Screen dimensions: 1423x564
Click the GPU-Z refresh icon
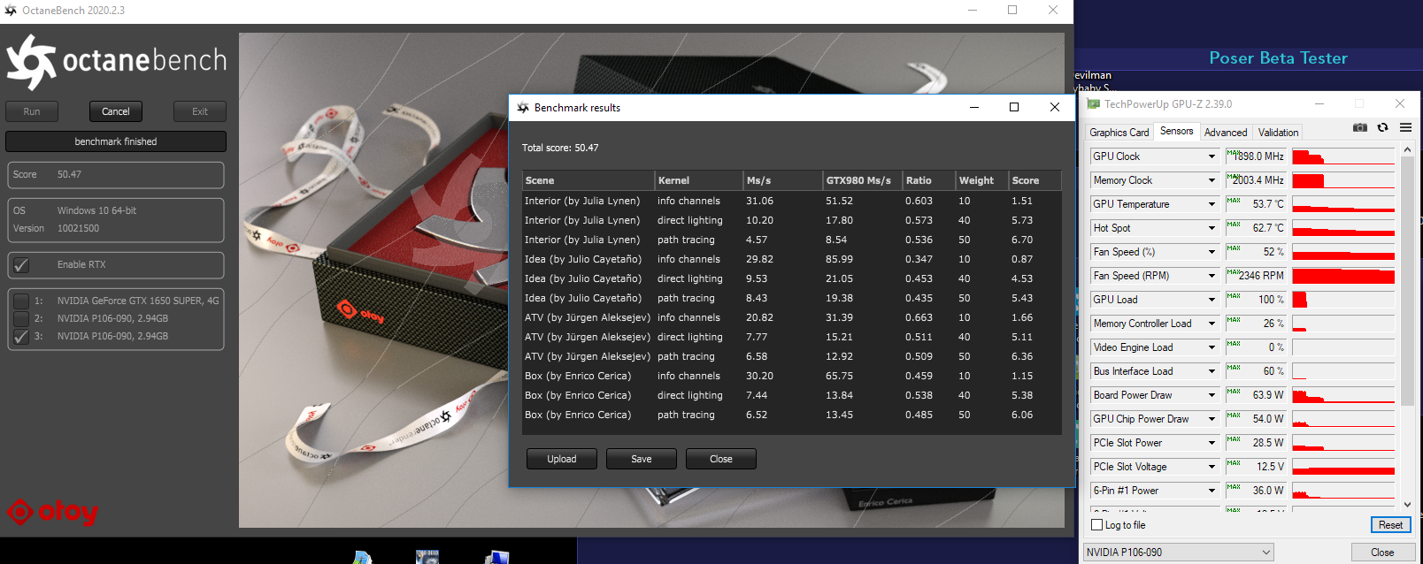pyautogui.click(x=1382, y=128)
